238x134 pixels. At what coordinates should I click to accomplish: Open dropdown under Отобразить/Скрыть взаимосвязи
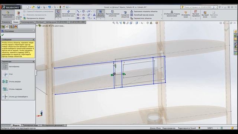tap(172, 19)
